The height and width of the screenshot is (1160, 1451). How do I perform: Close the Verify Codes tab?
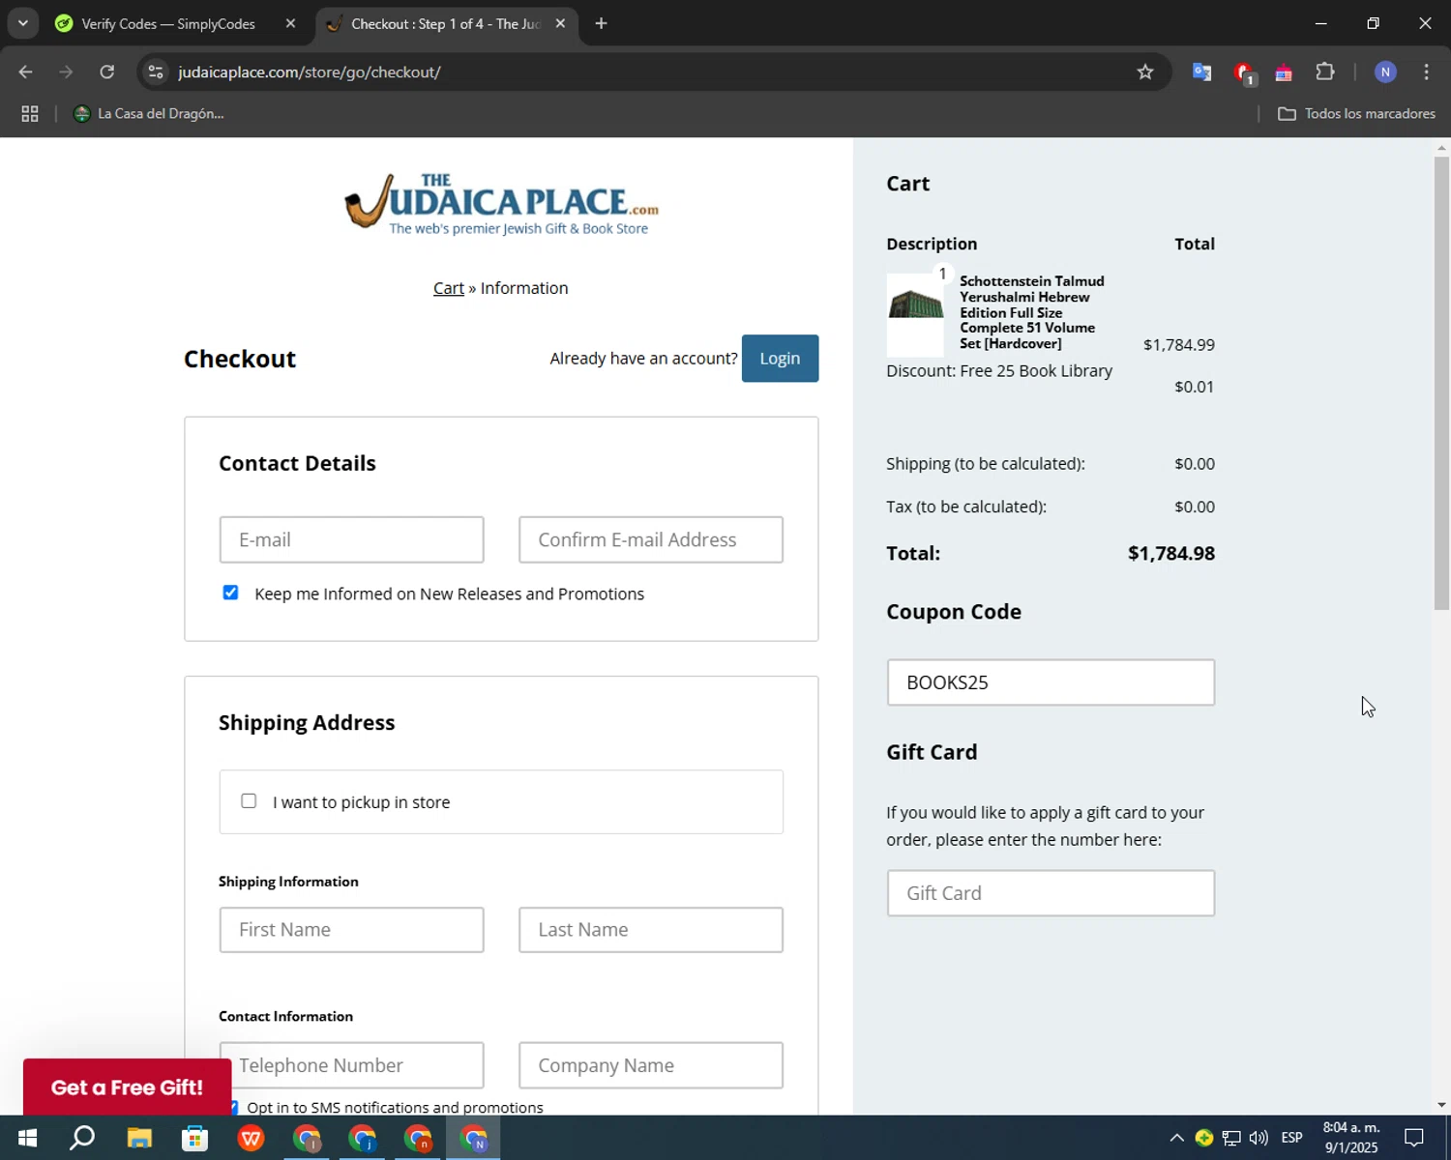(290, 23)
